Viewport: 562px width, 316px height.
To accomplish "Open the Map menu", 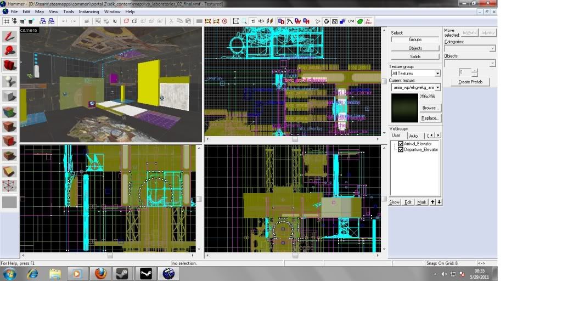I will click(40, 12).
